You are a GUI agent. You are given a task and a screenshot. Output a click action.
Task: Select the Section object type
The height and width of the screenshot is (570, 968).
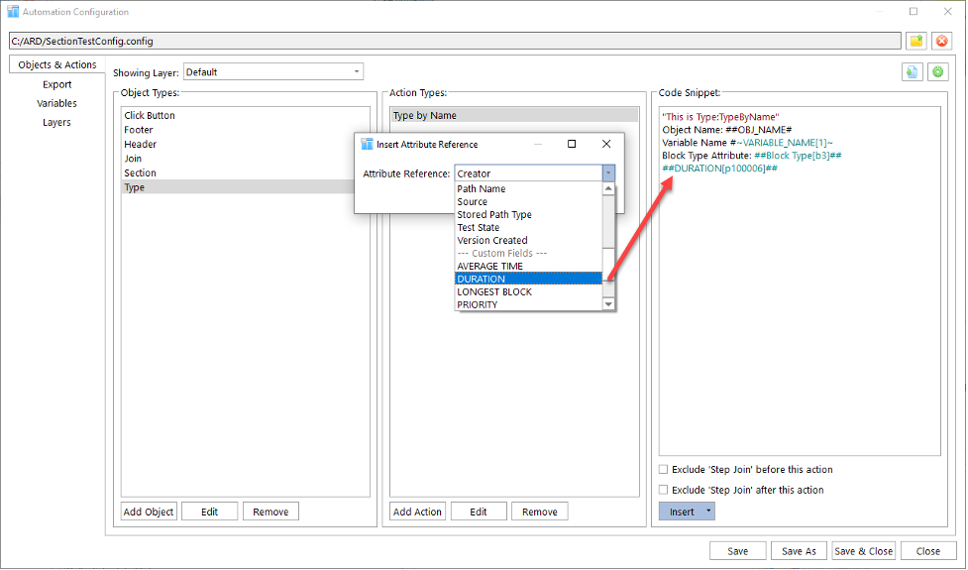pyautogui.click(x=140, y=172)
